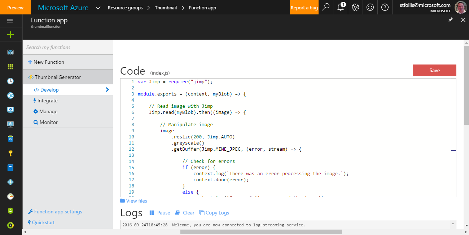Pause the log streaming
Viewport: 469px width, 235px height.
[160, 213]
